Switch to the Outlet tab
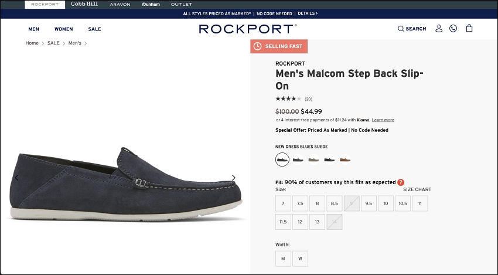Screen dimensions: 498x275 click(182, 5)
